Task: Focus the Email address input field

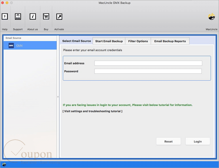Action: click(x=148, y=63)
